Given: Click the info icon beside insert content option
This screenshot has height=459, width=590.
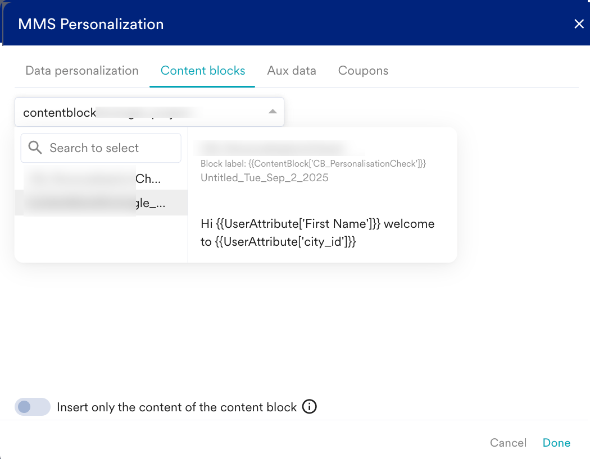Looking at the screenshot, I should point(310,407).
